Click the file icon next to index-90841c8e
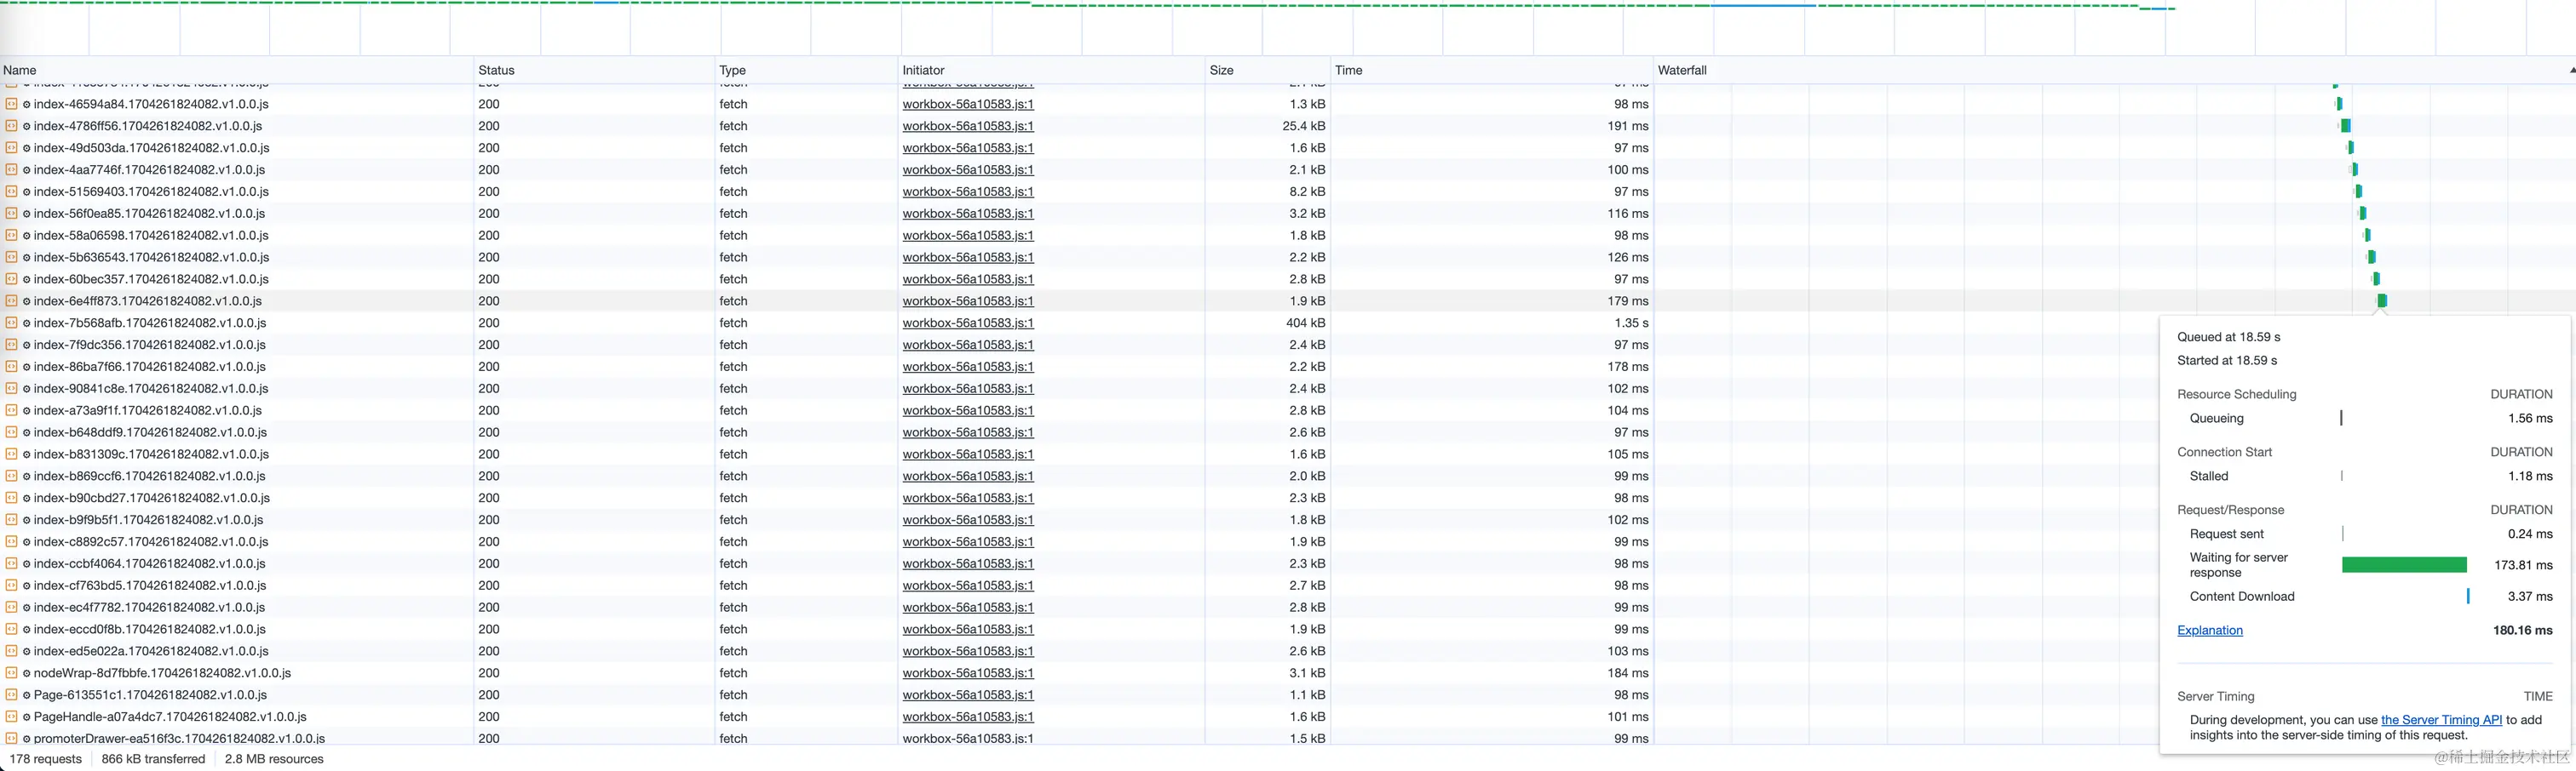 coord(11,389)
